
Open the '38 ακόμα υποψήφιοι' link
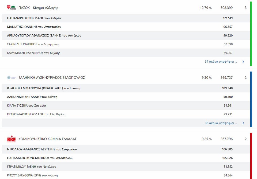pos(221,123)
